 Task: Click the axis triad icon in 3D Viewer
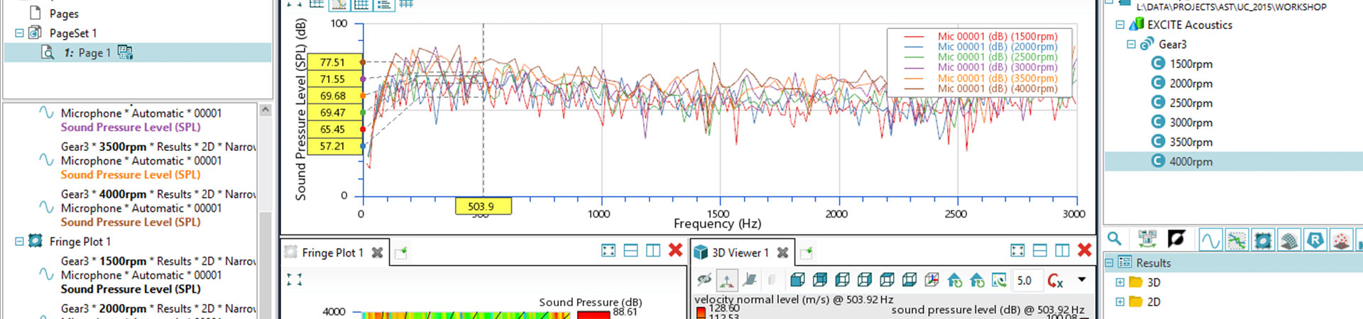point(727,281)
